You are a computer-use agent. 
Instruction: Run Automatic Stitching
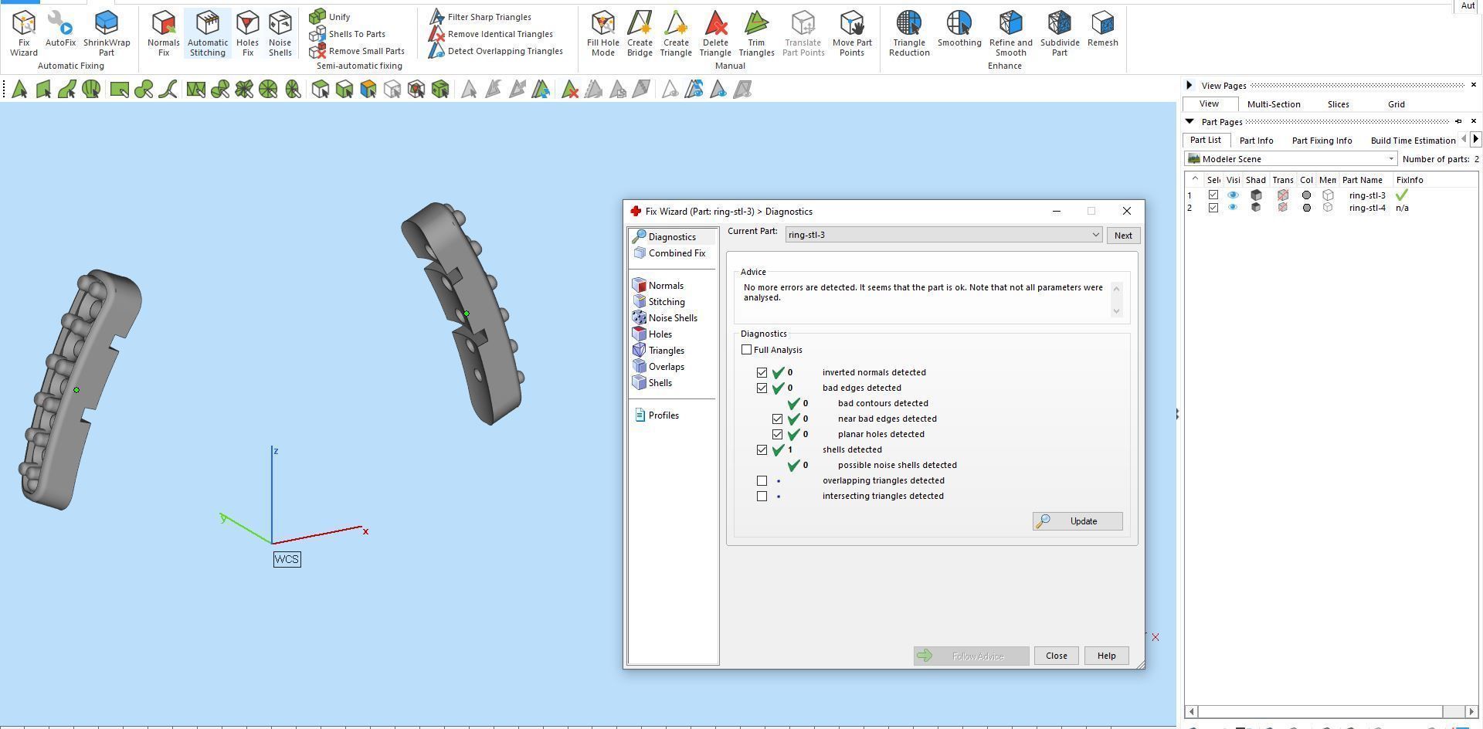207,33
